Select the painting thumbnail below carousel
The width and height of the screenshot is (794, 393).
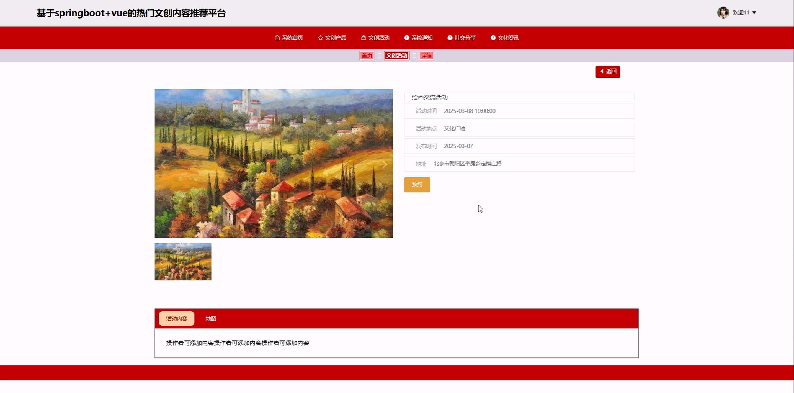(x=183, y=262)
